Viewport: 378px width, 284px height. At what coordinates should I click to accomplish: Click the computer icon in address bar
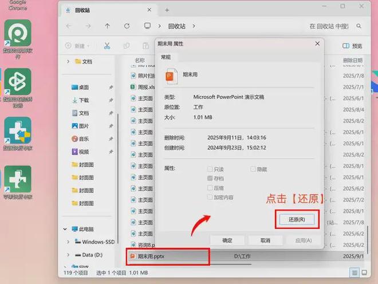(147, 26)
